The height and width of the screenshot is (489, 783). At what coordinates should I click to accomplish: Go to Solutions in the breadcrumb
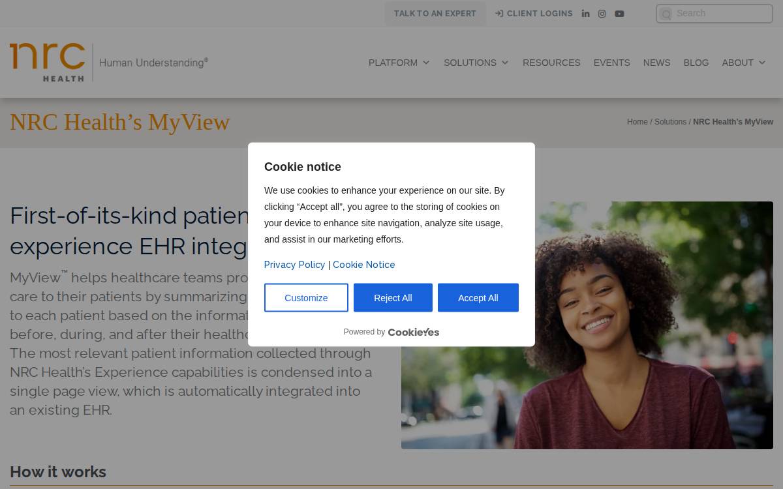click(x=670, y=122)
